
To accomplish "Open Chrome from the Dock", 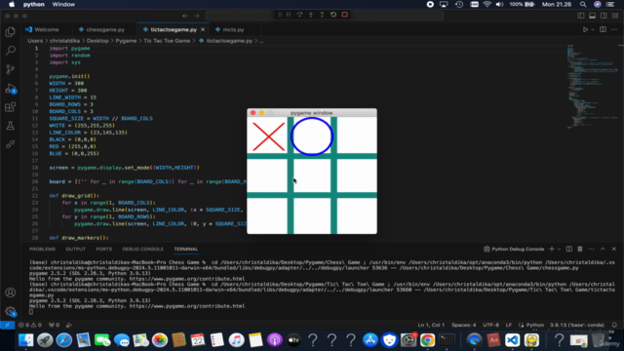I will [427, 340].
